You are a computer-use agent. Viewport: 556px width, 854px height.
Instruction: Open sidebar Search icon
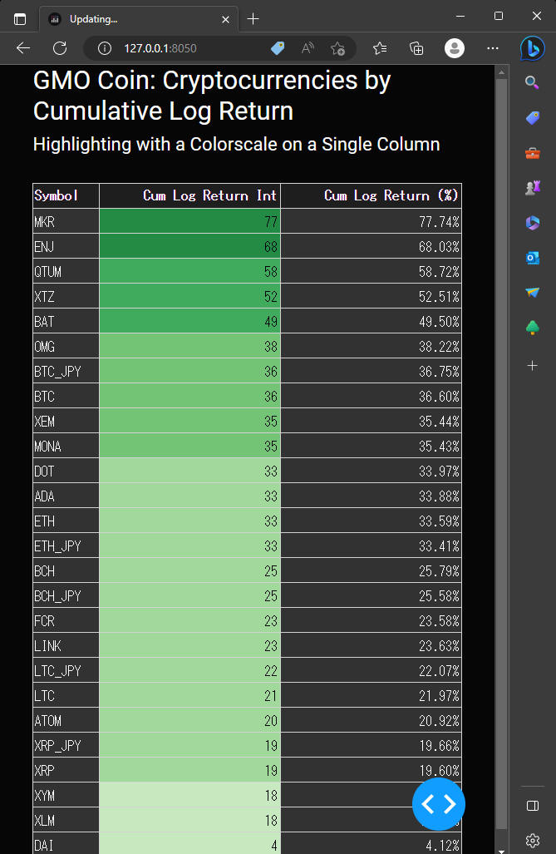[532, 83]
